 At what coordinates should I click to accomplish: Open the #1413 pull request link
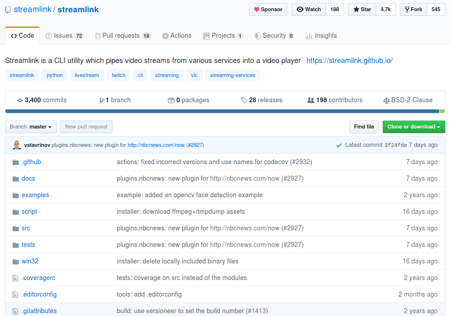[257, 311]
